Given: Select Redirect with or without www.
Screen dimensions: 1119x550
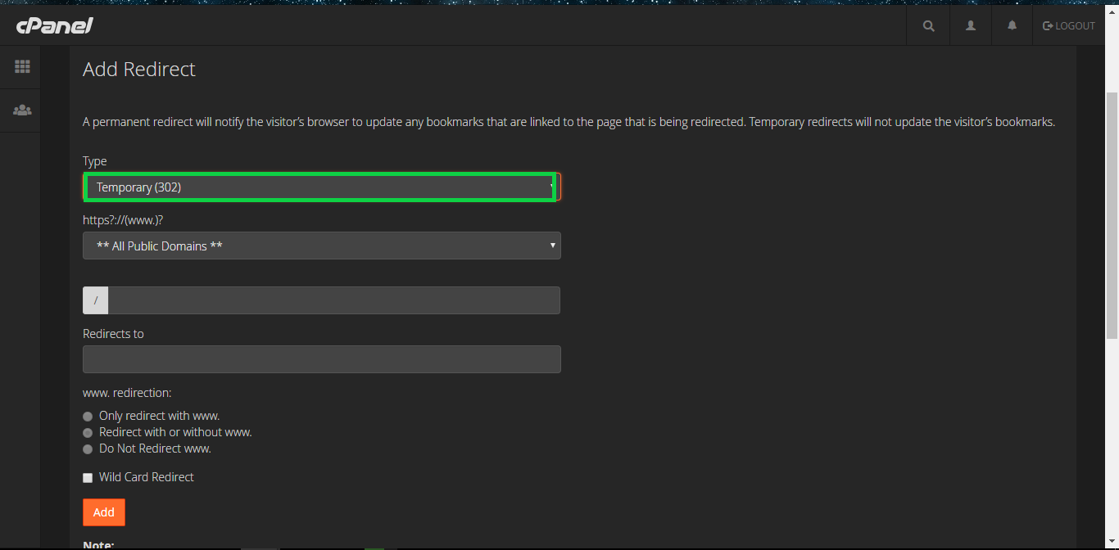Looking at the screenshot, I should pyautogui.click(x=88, y=433).
